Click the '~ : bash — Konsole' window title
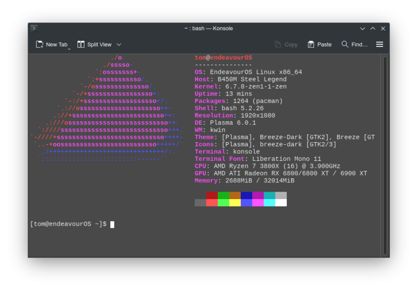Viewport: 418px width, 291px height. pos(208,29)
